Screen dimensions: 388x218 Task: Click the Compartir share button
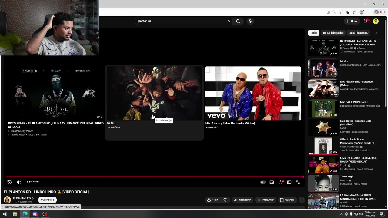point(242,200)
